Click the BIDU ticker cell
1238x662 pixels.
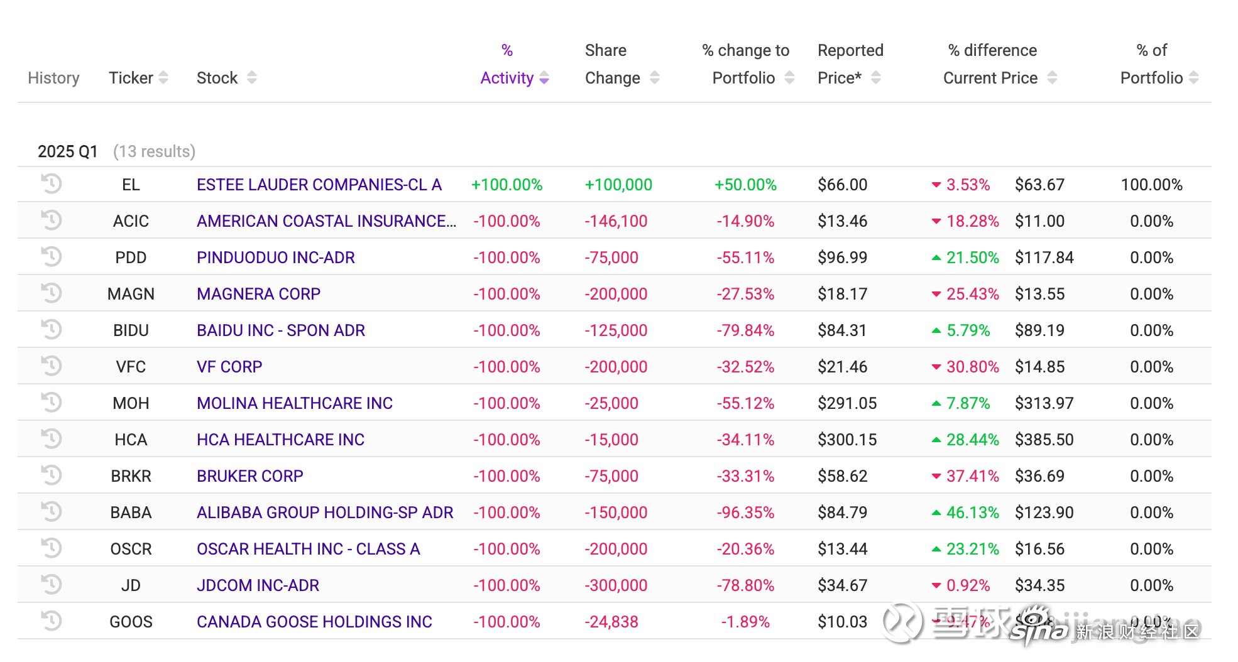[x=131, y=330]
